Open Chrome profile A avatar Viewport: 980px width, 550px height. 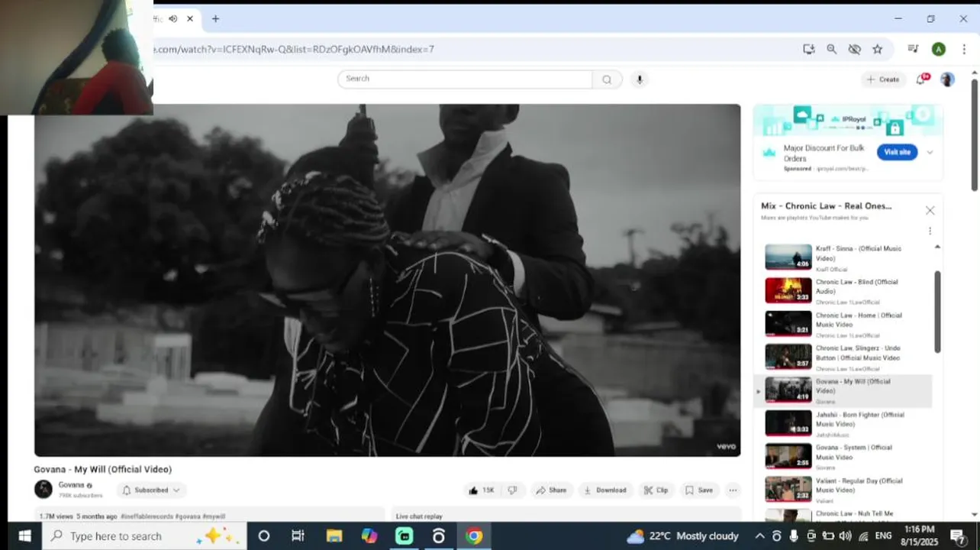tap(939, 49)
